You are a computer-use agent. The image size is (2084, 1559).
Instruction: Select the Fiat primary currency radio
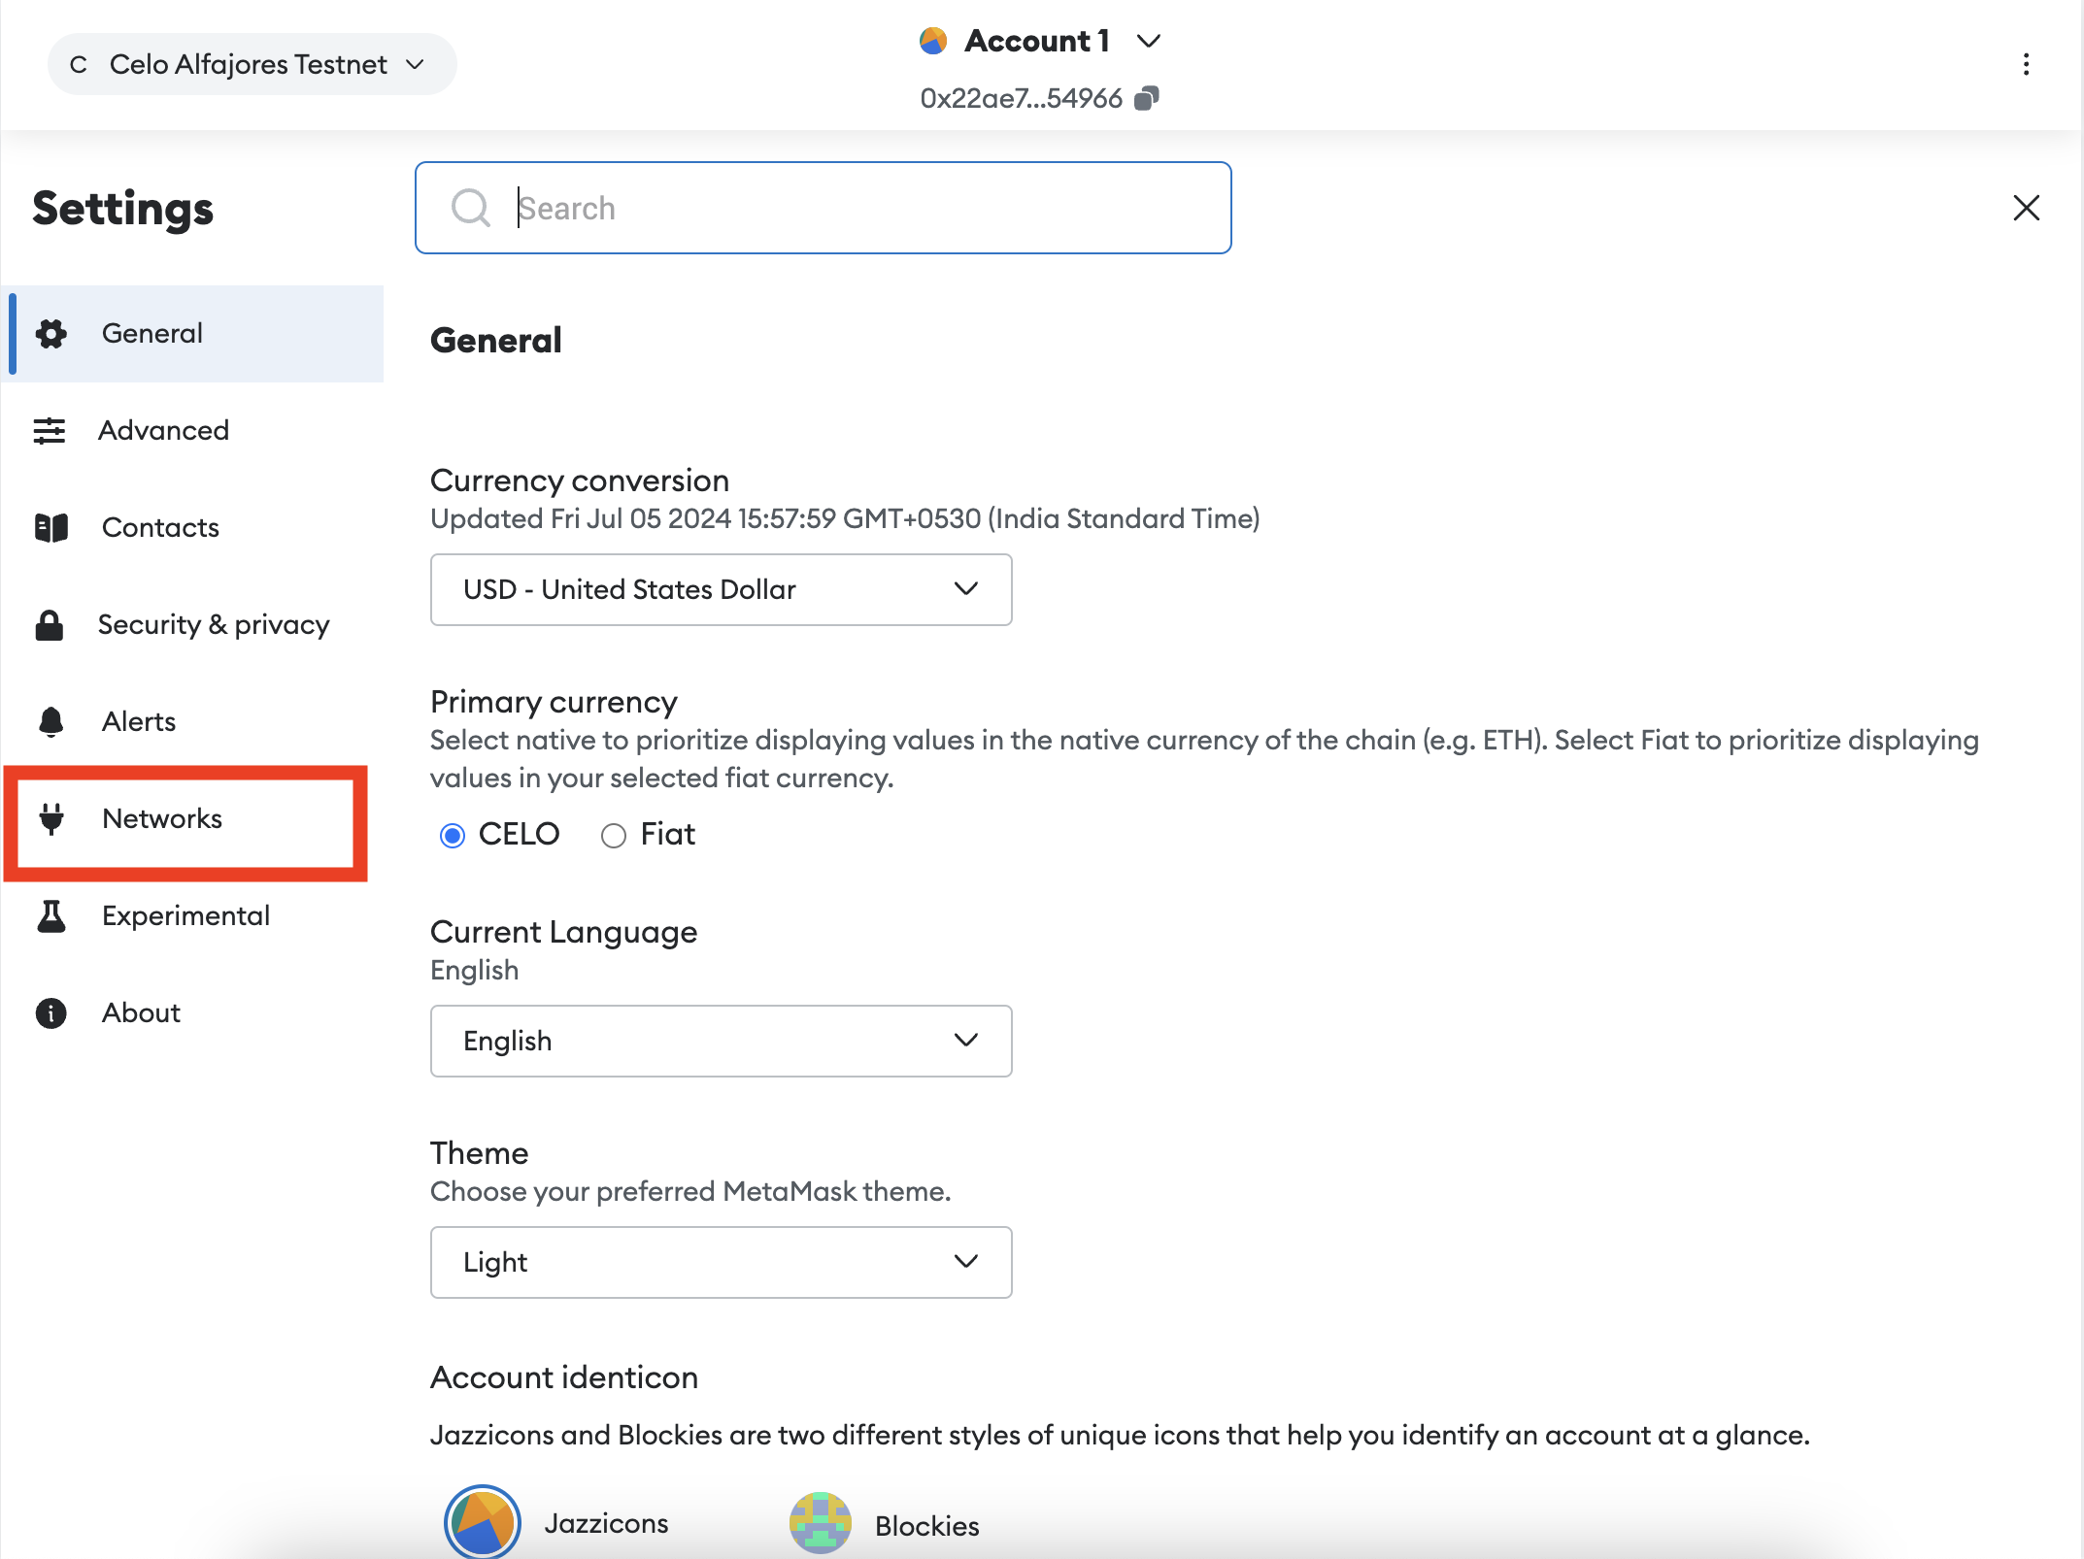tap(613, 835)
